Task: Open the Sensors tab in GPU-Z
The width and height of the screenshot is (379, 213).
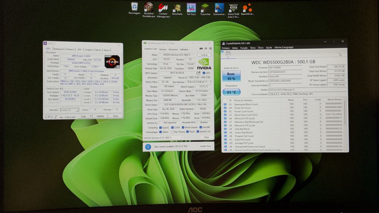Action: 163,49
